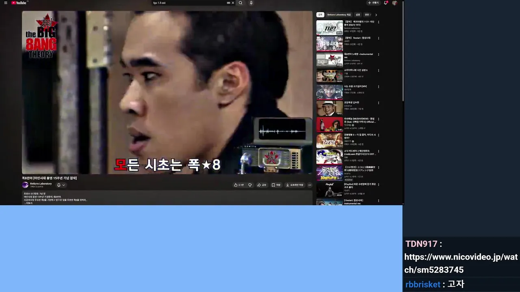
Task: Open the notifications bell in header
Action: pyautogui.click(x=386, y=3)
